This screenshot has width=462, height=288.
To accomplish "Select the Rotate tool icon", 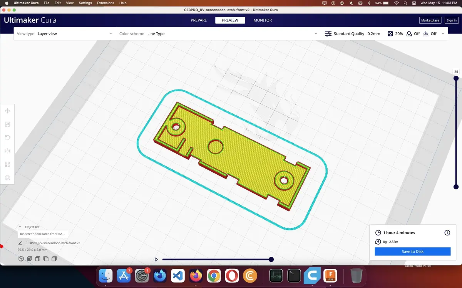I will click(x=7, y=137).
